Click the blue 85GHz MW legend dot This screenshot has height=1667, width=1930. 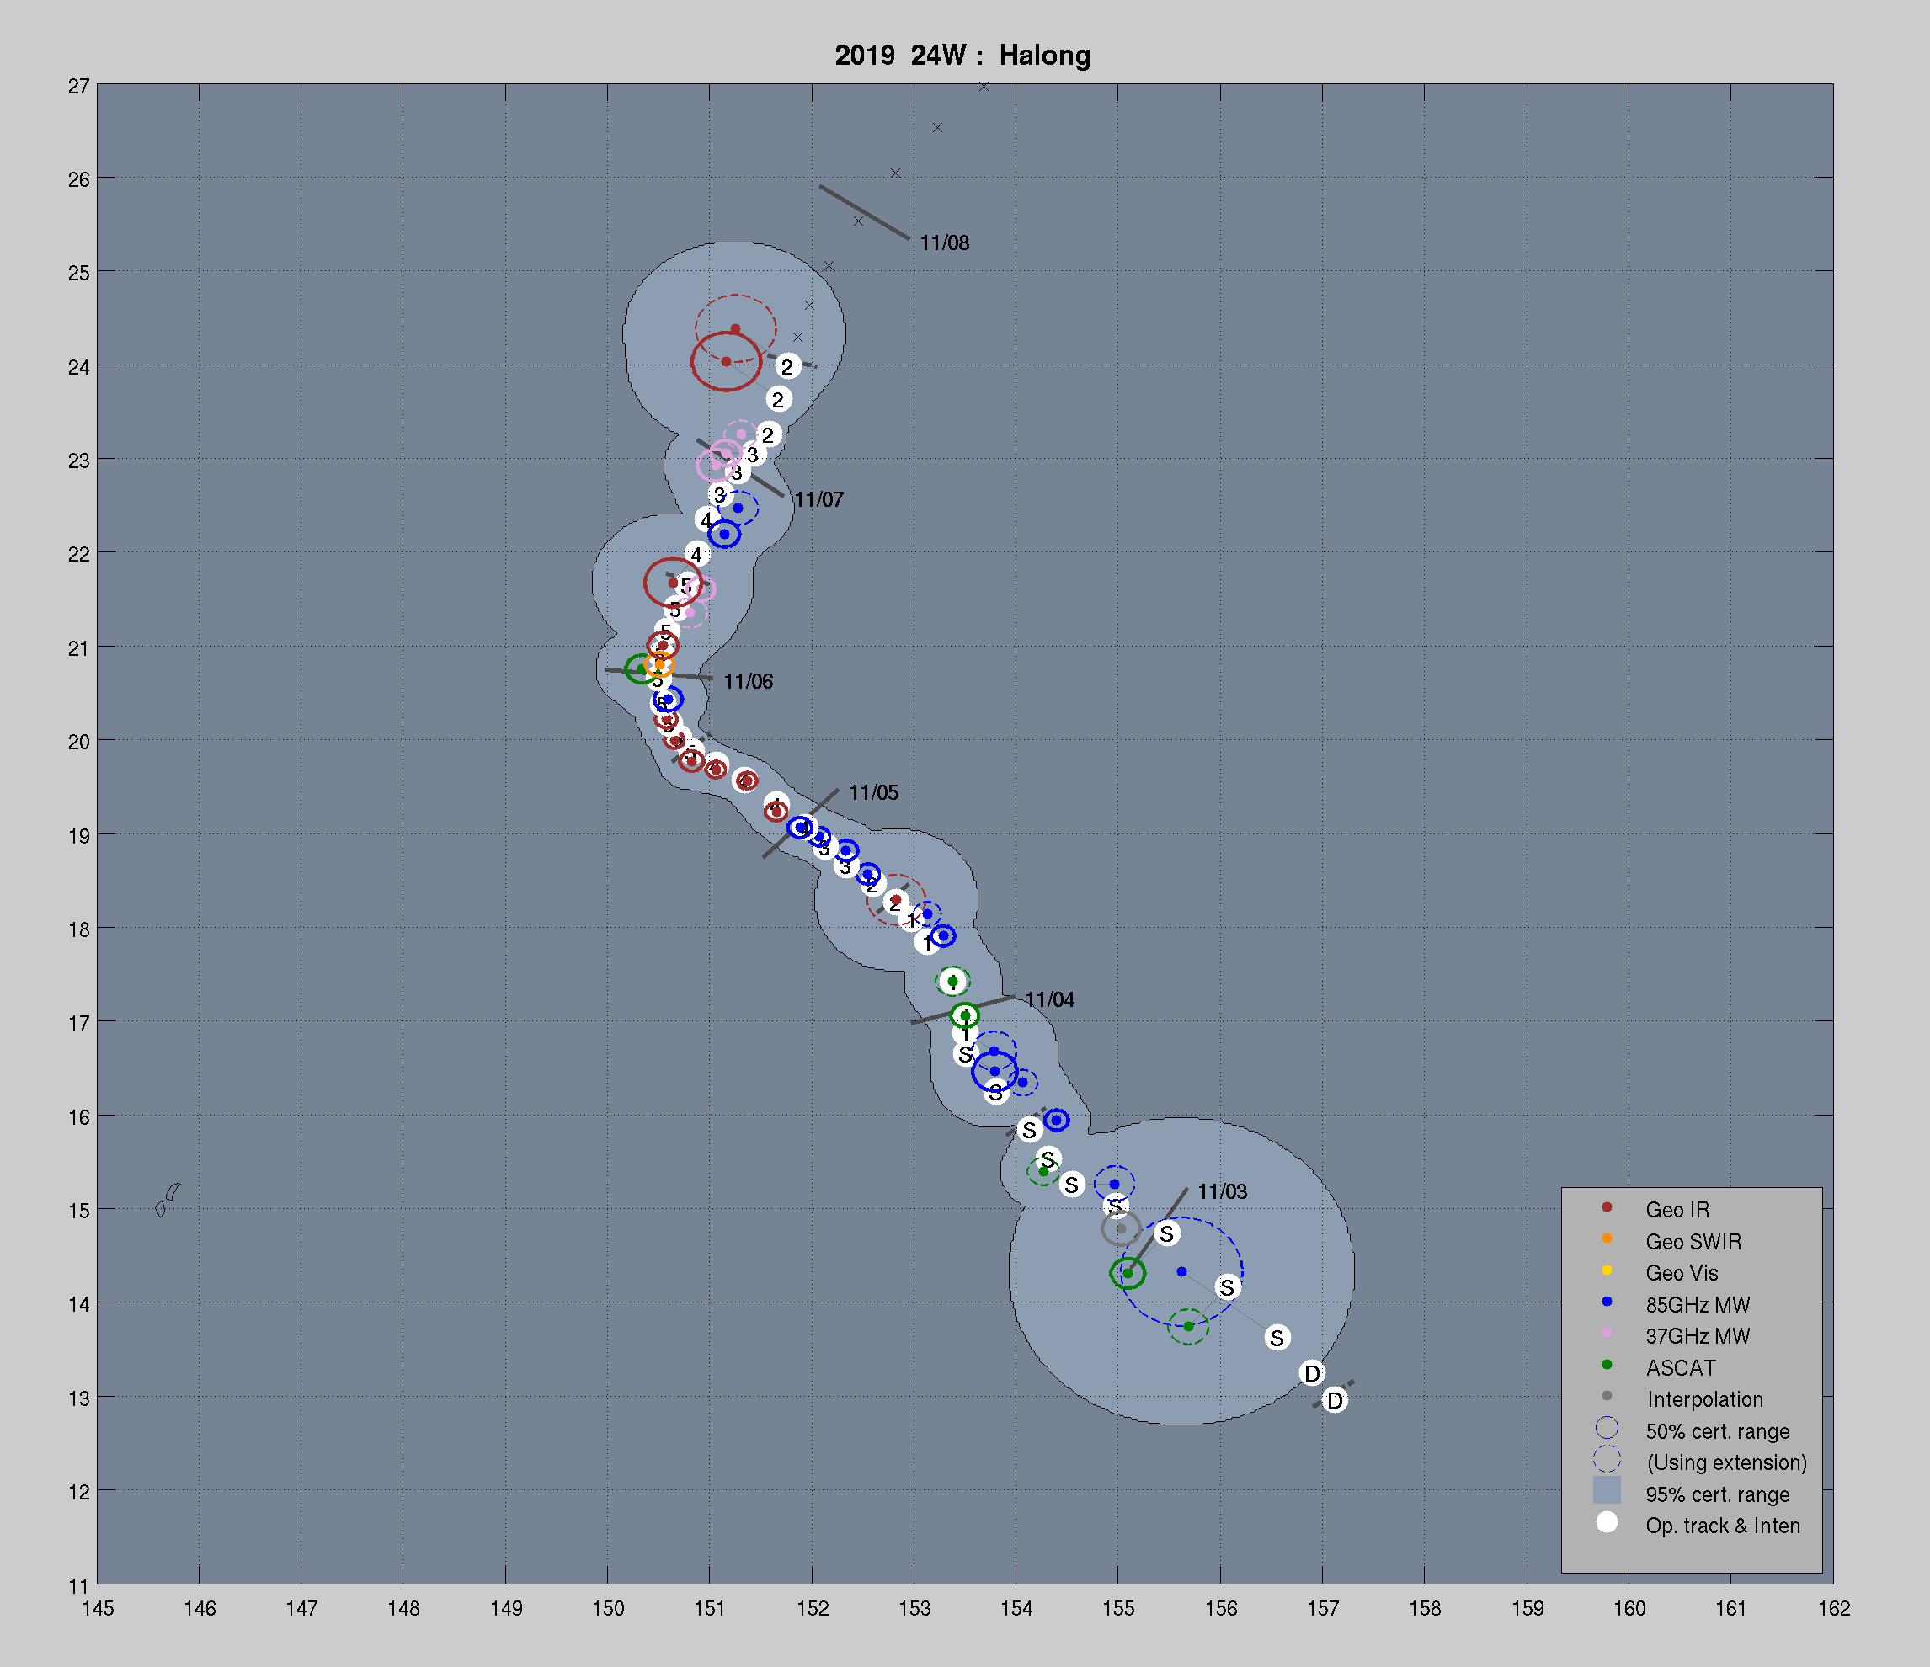(1606, 1302)
